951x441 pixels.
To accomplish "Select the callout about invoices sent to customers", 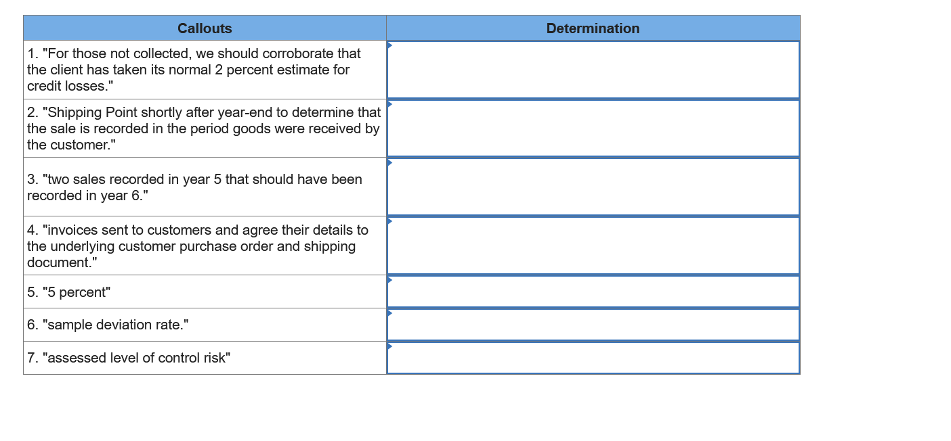I will pyautogui.click(x=197, y=246).
